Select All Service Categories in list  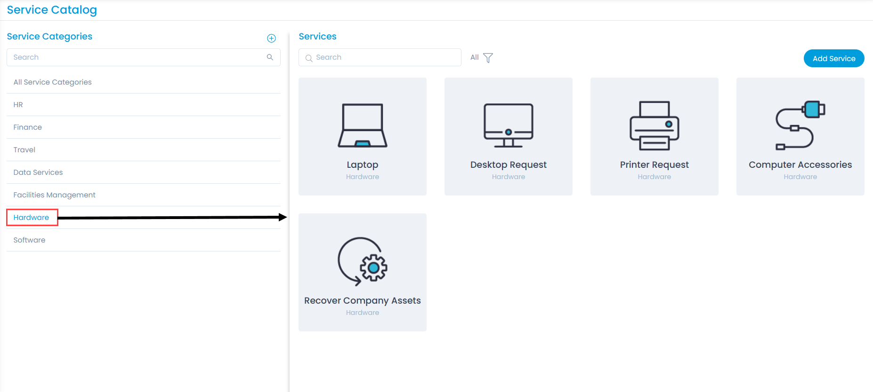coord(52,82)
